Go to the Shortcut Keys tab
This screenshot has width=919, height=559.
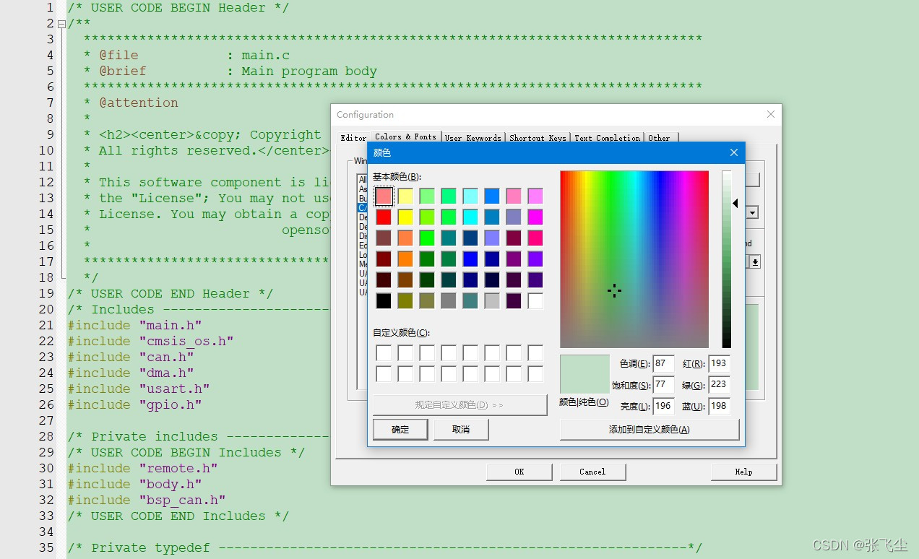coord(538,137)
